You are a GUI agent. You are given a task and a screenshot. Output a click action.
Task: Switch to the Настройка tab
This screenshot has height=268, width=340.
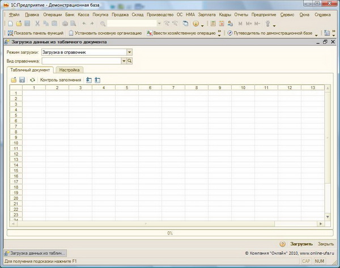tap(69, 70)
